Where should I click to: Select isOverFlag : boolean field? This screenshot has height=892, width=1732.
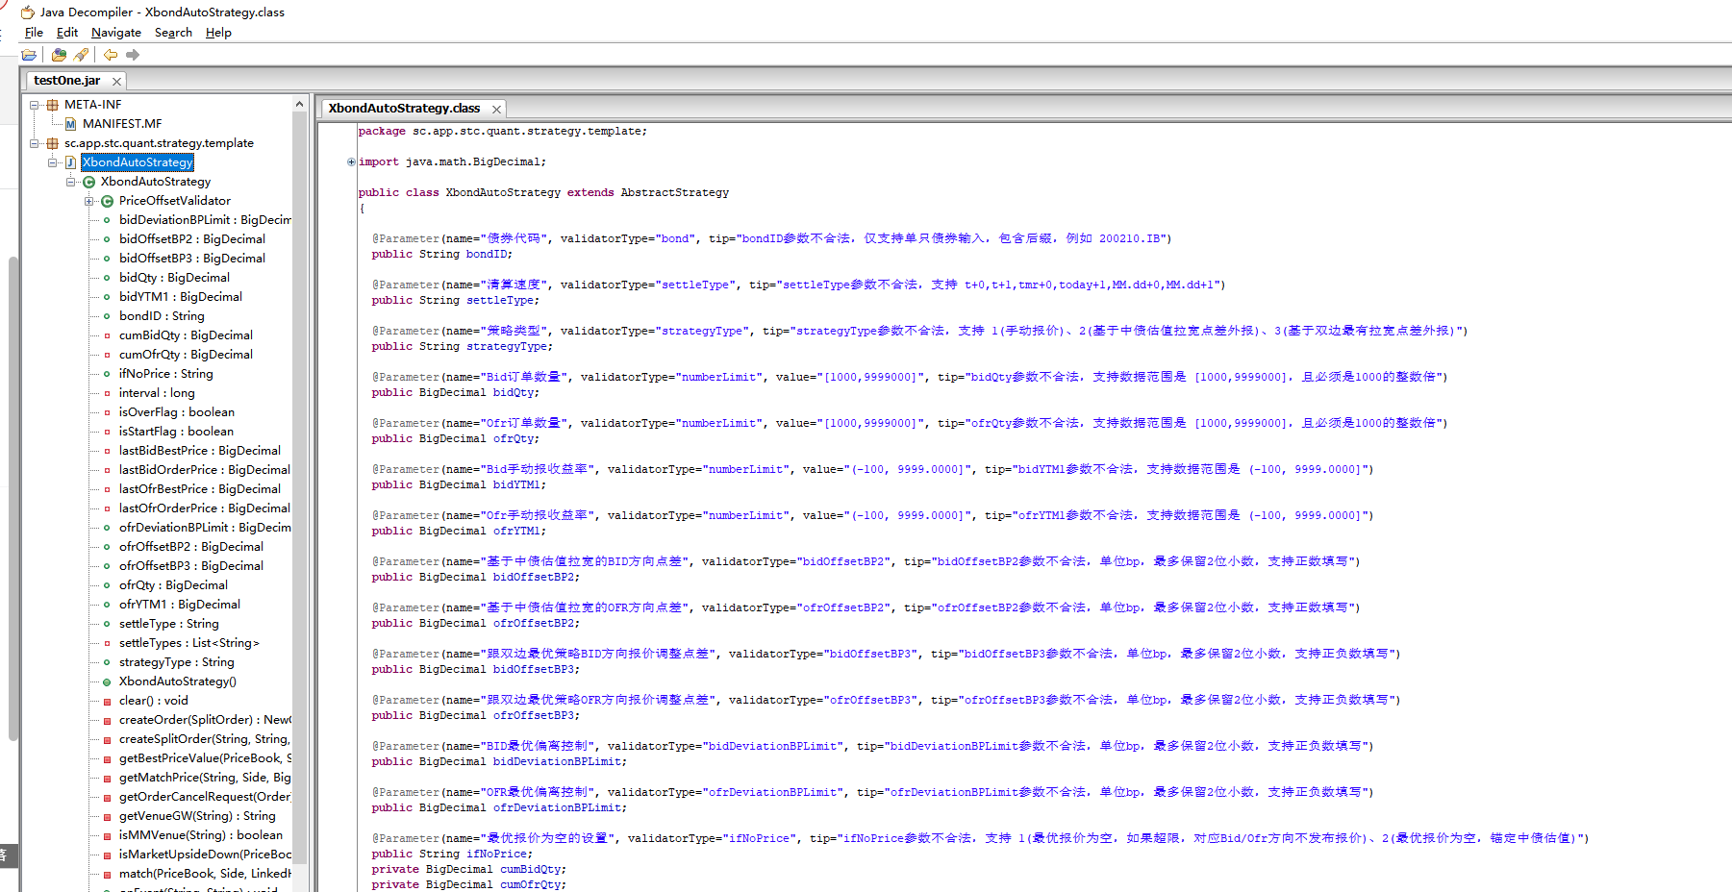click(177, 412)
